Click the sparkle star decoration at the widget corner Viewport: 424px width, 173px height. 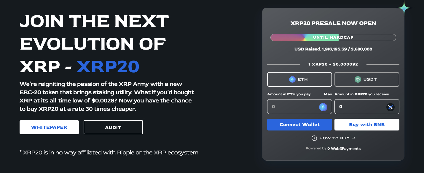[x=404, y=8]
